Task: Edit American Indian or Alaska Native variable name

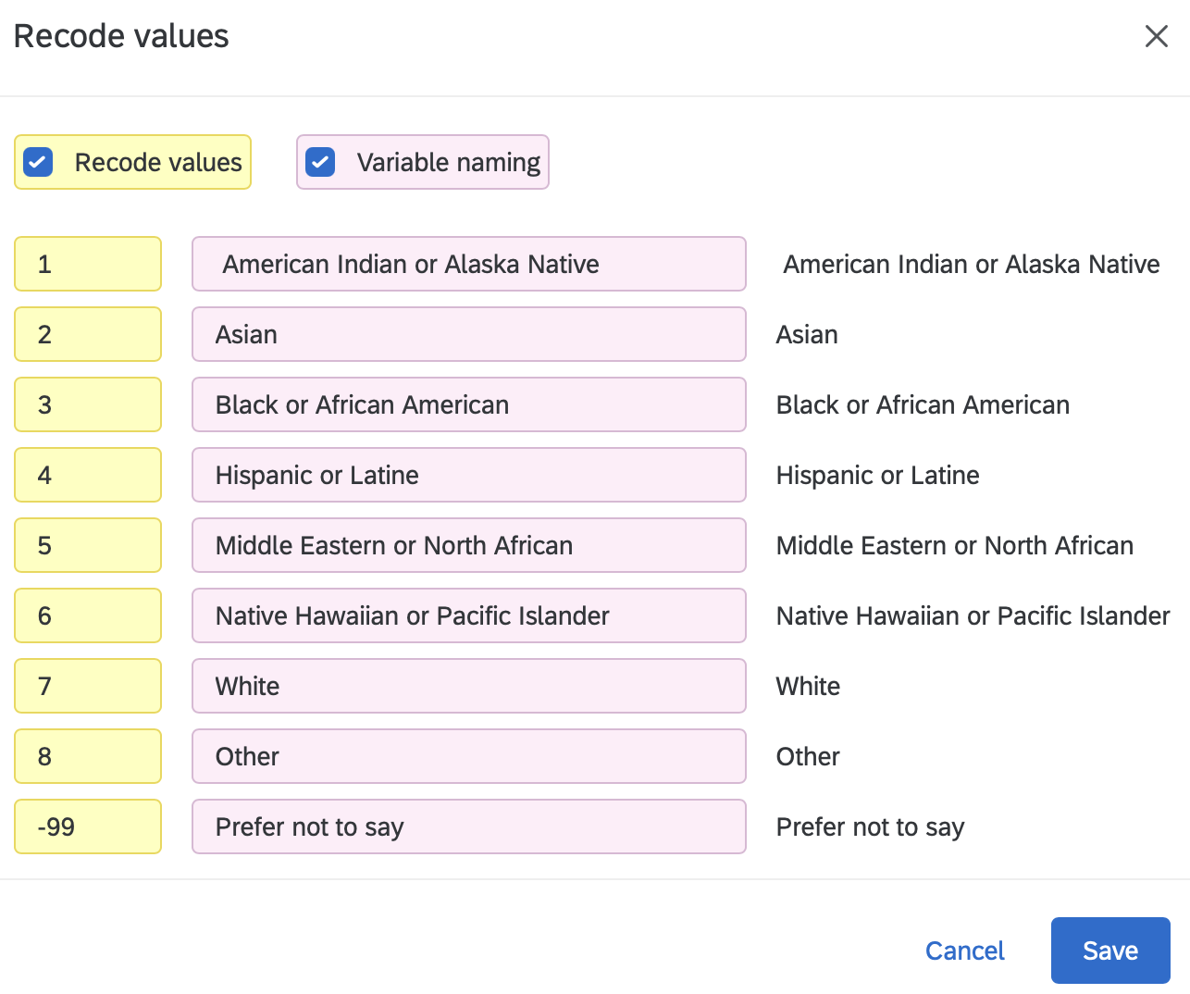Action: point(469,264)
